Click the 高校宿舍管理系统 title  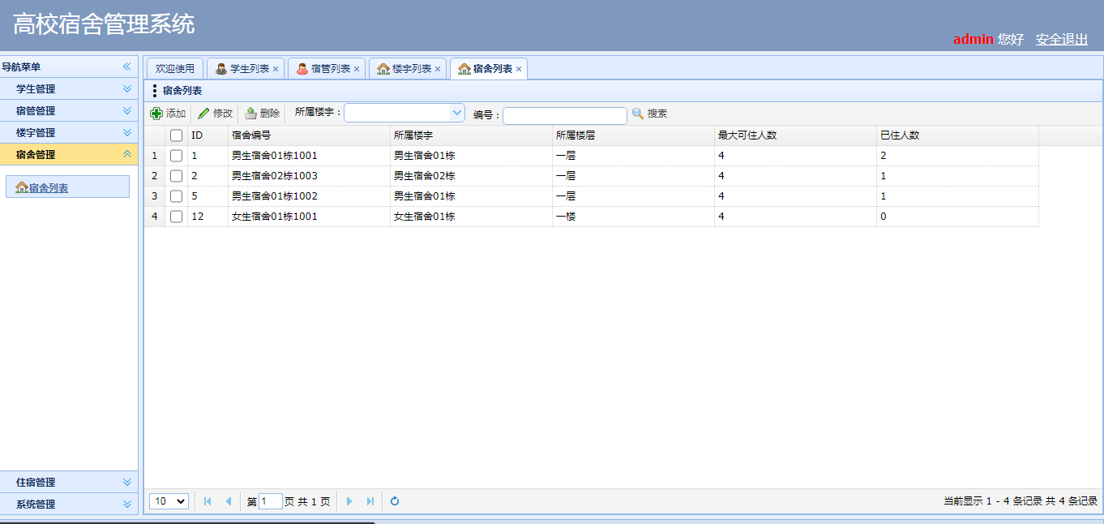tap(104, 24)
